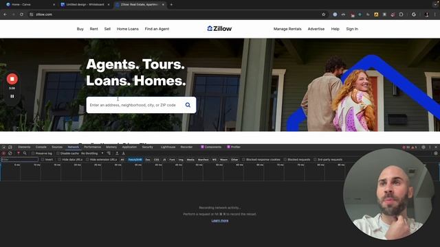Open network panel settings gear
Viewport: 440px width, 247px height.
[x=436, y=154]
